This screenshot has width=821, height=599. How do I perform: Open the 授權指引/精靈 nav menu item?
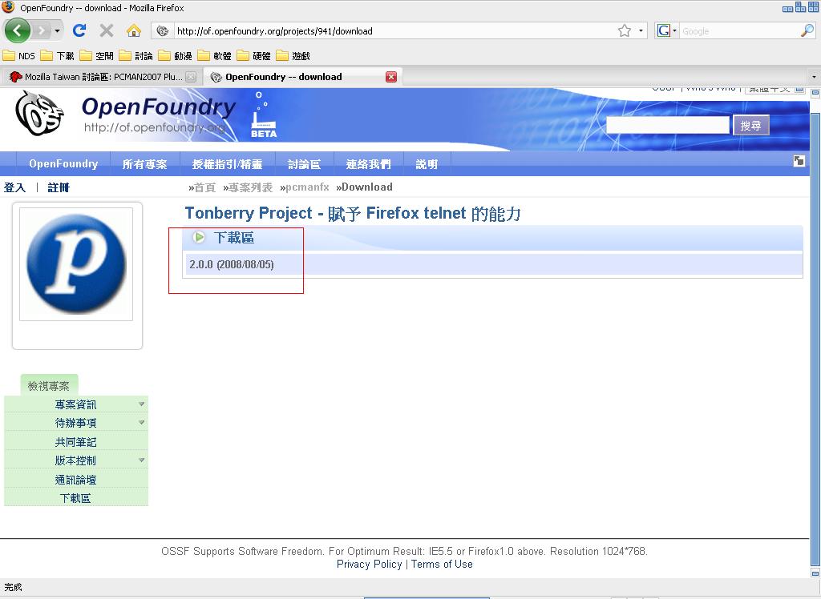(227, 163)
